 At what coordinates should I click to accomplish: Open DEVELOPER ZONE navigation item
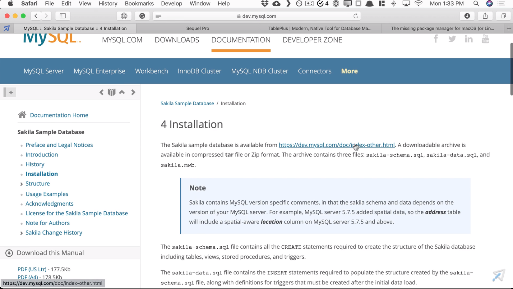(312, 40)
